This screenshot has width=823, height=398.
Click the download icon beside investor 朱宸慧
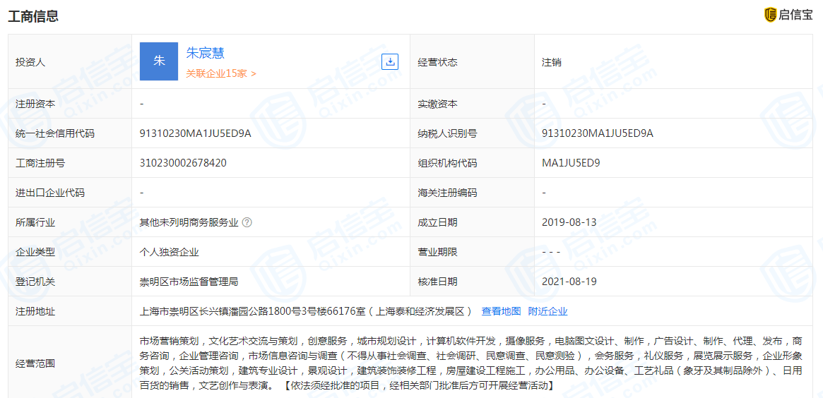click(389, 61)
